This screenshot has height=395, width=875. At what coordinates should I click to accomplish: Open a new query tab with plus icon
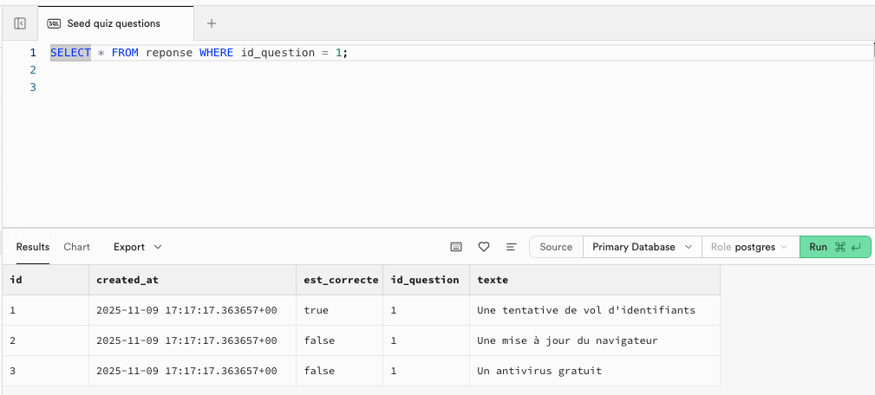coord(211,23)
